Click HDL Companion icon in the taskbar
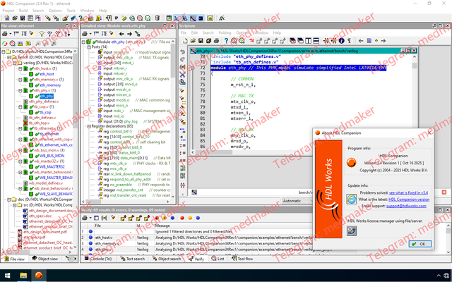Screen dimensions: 452x282 [39, 276]
